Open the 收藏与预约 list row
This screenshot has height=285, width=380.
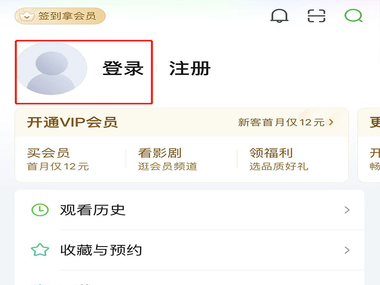[x=190, y=250]
